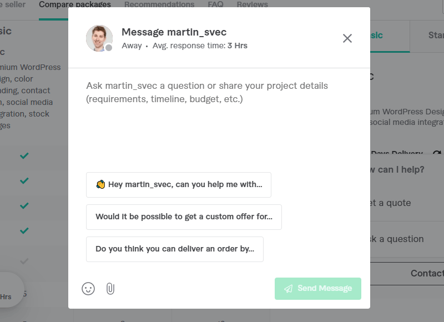
Task: Go to the FAQ tab
Action: coord(215,4)
